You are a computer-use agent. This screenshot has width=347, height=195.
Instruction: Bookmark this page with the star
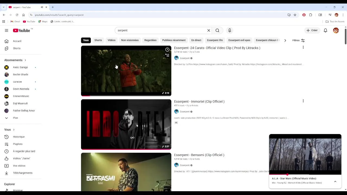tap(295, 15)
